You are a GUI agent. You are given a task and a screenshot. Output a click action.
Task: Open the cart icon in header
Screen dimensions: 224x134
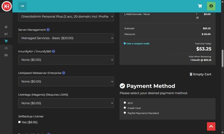pyautogui.click(x=200, y=6)
